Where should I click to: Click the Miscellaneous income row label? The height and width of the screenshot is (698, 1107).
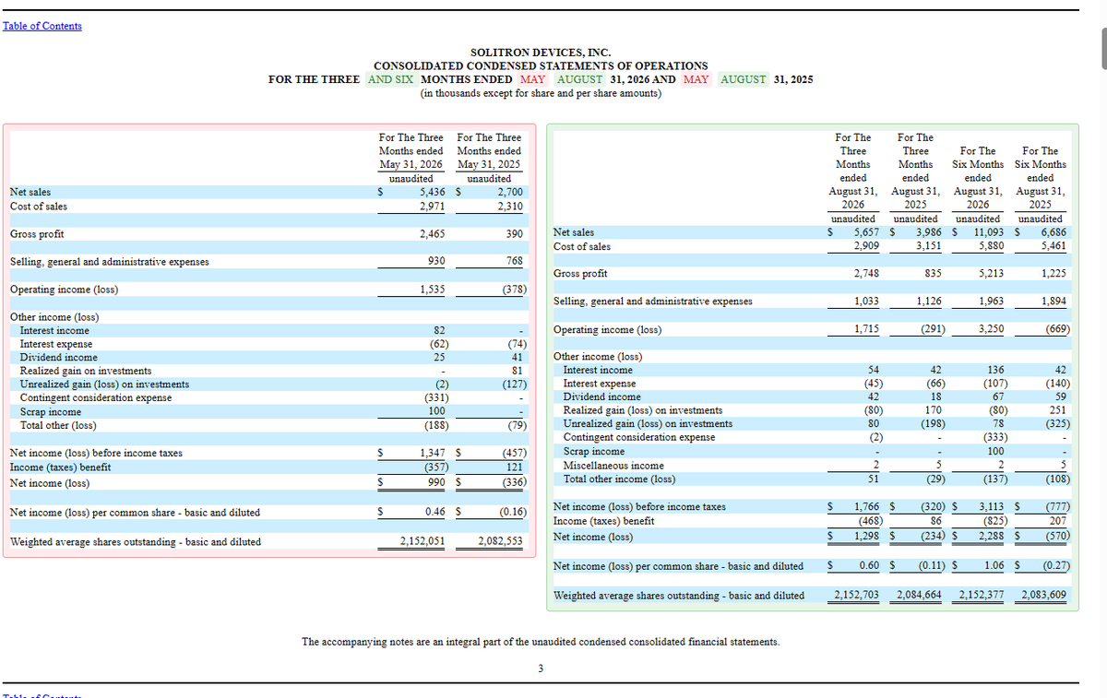[613, 466]
